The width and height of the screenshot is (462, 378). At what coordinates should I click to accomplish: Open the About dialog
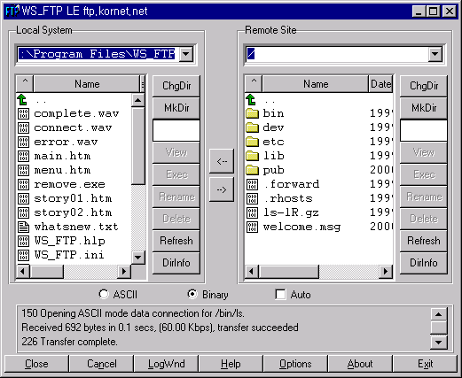(360, 364)
